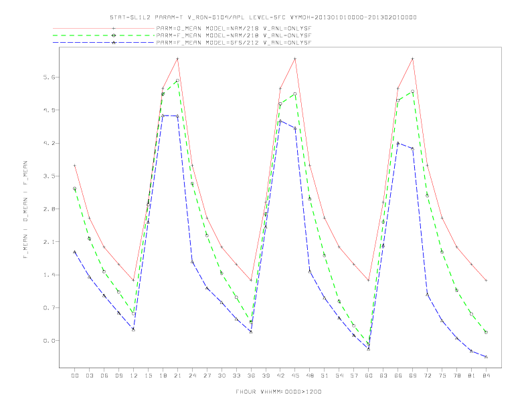The image size is (530, 409).
Task: Click the x-axis tick label 33
Action: 236,376
